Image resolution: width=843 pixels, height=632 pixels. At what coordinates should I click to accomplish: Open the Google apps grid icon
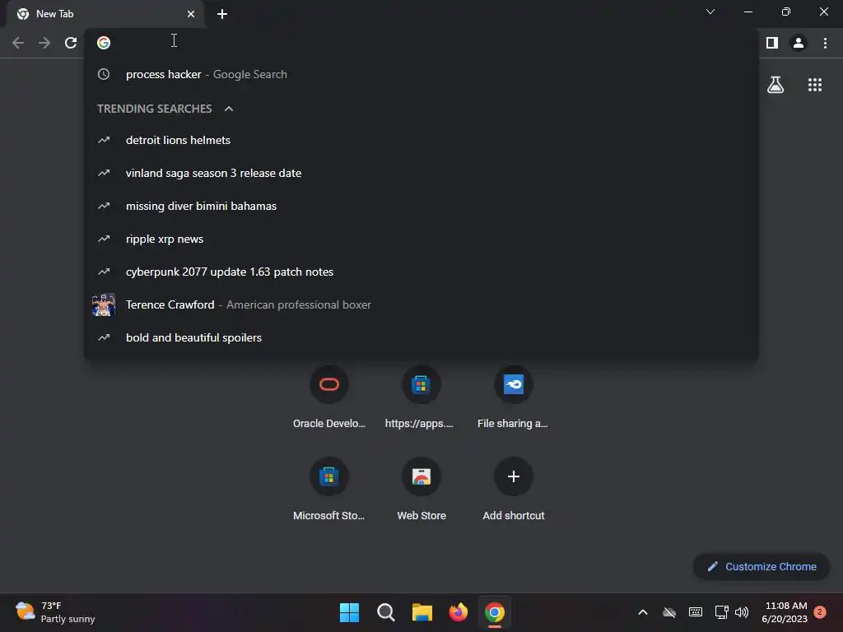pyautogui.click(x=815, y=85)
